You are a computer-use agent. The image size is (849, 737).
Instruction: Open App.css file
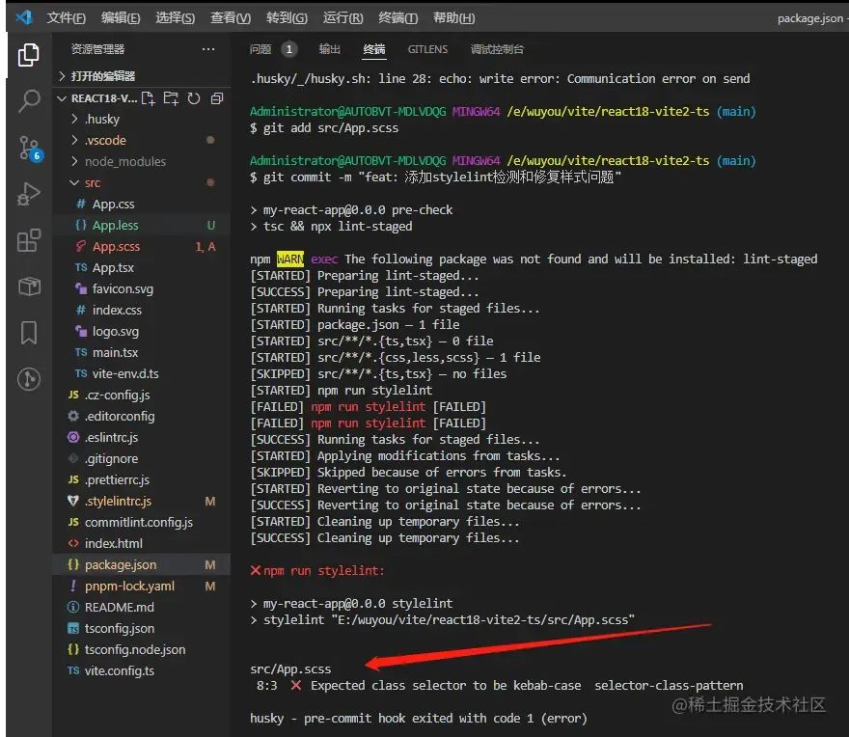(142, 205)
